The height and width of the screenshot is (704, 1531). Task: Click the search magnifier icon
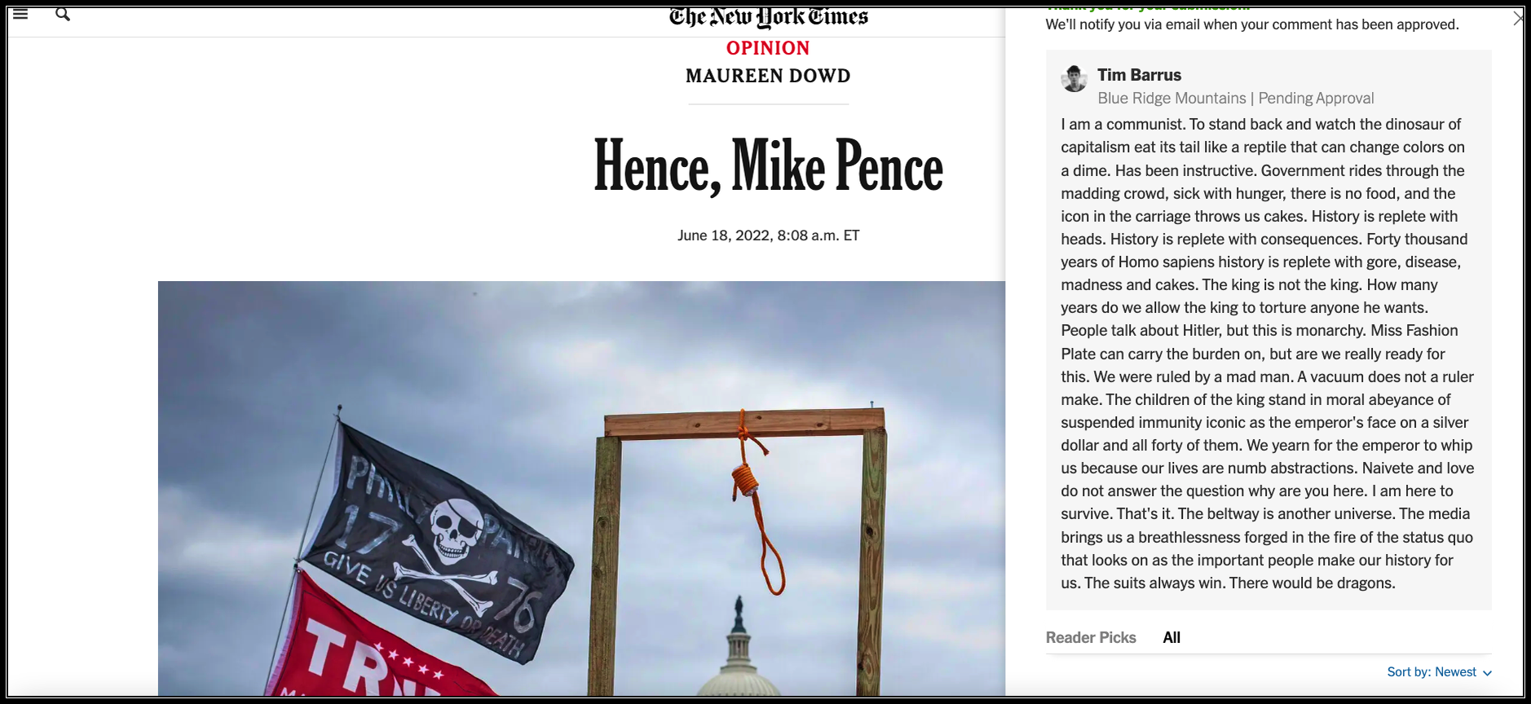point(63,14)
